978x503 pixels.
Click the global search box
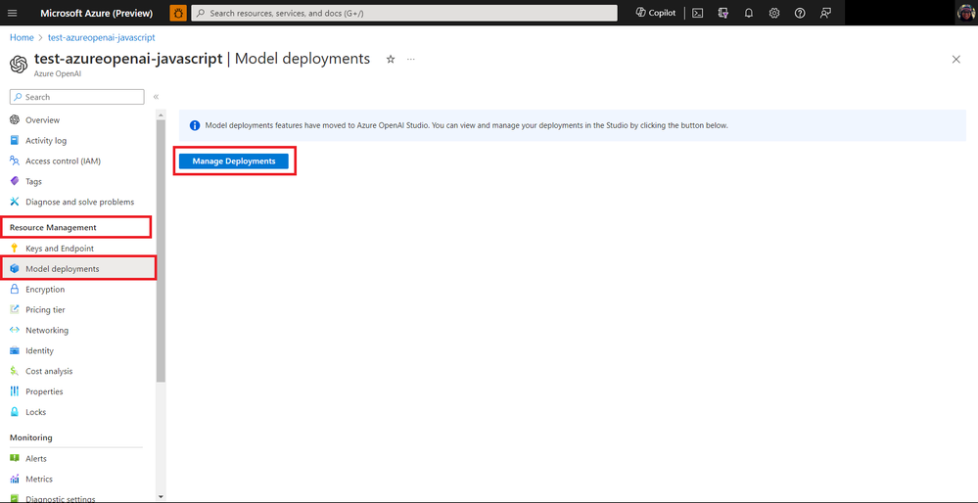404,13
